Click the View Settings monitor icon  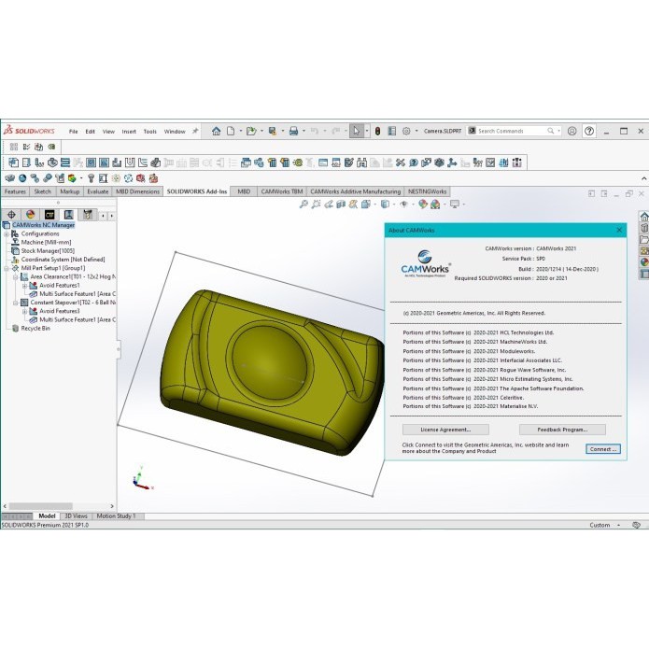click(x=455, y=205)
